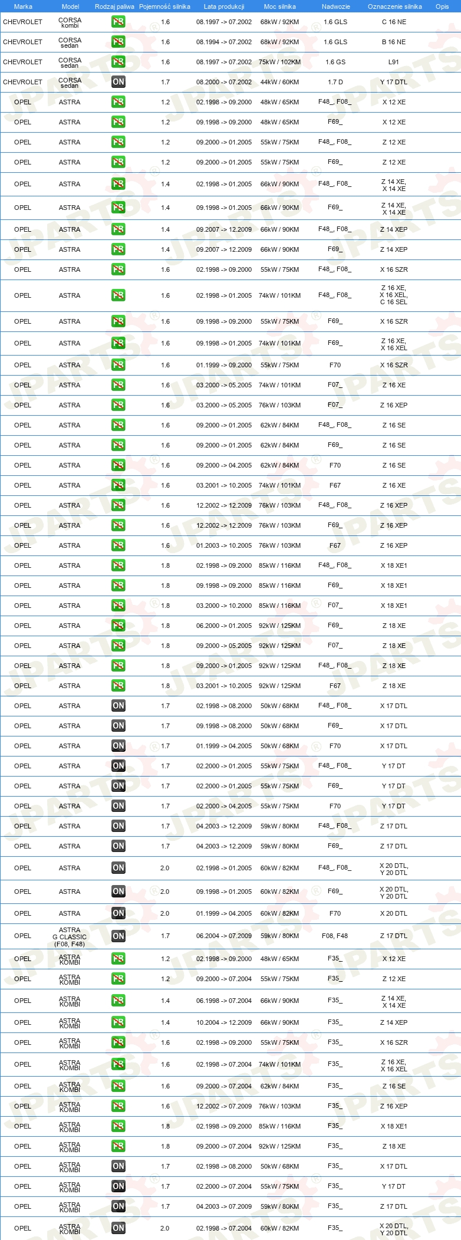The image size is (461, 1240).
Task: Select PB icon in Astra F07_ X 18 XE1 row
Action: (x=118, y=606)
